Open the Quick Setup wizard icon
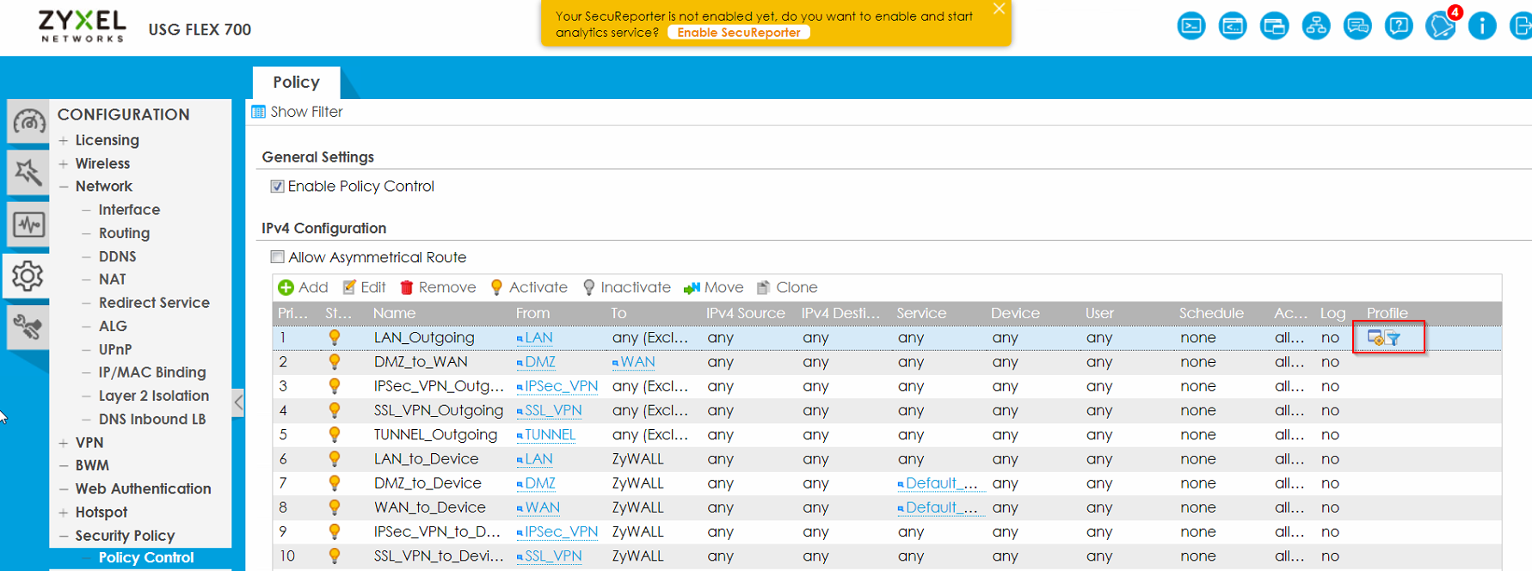The image size is (1532, 571). pos(28,173)
